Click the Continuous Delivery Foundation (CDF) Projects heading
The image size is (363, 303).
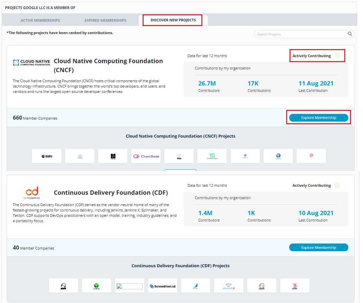[x=181, y=266]
